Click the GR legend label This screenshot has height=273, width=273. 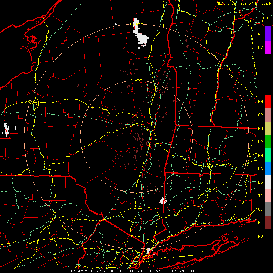click(x=261, y=115)
